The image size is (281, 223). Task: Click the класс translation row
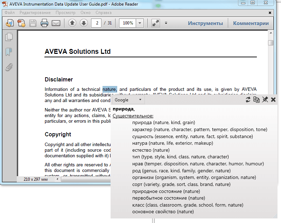188,205
